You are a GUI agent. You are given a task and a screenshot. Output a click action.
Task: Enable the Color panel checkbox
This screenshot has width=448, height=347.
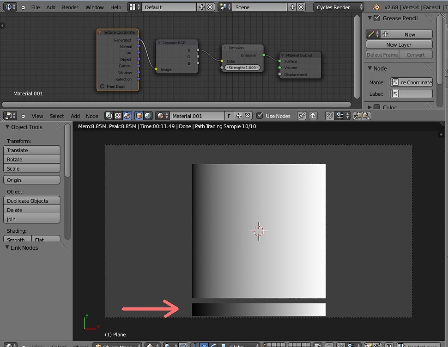pyautogui.click(x=377, y=107)
